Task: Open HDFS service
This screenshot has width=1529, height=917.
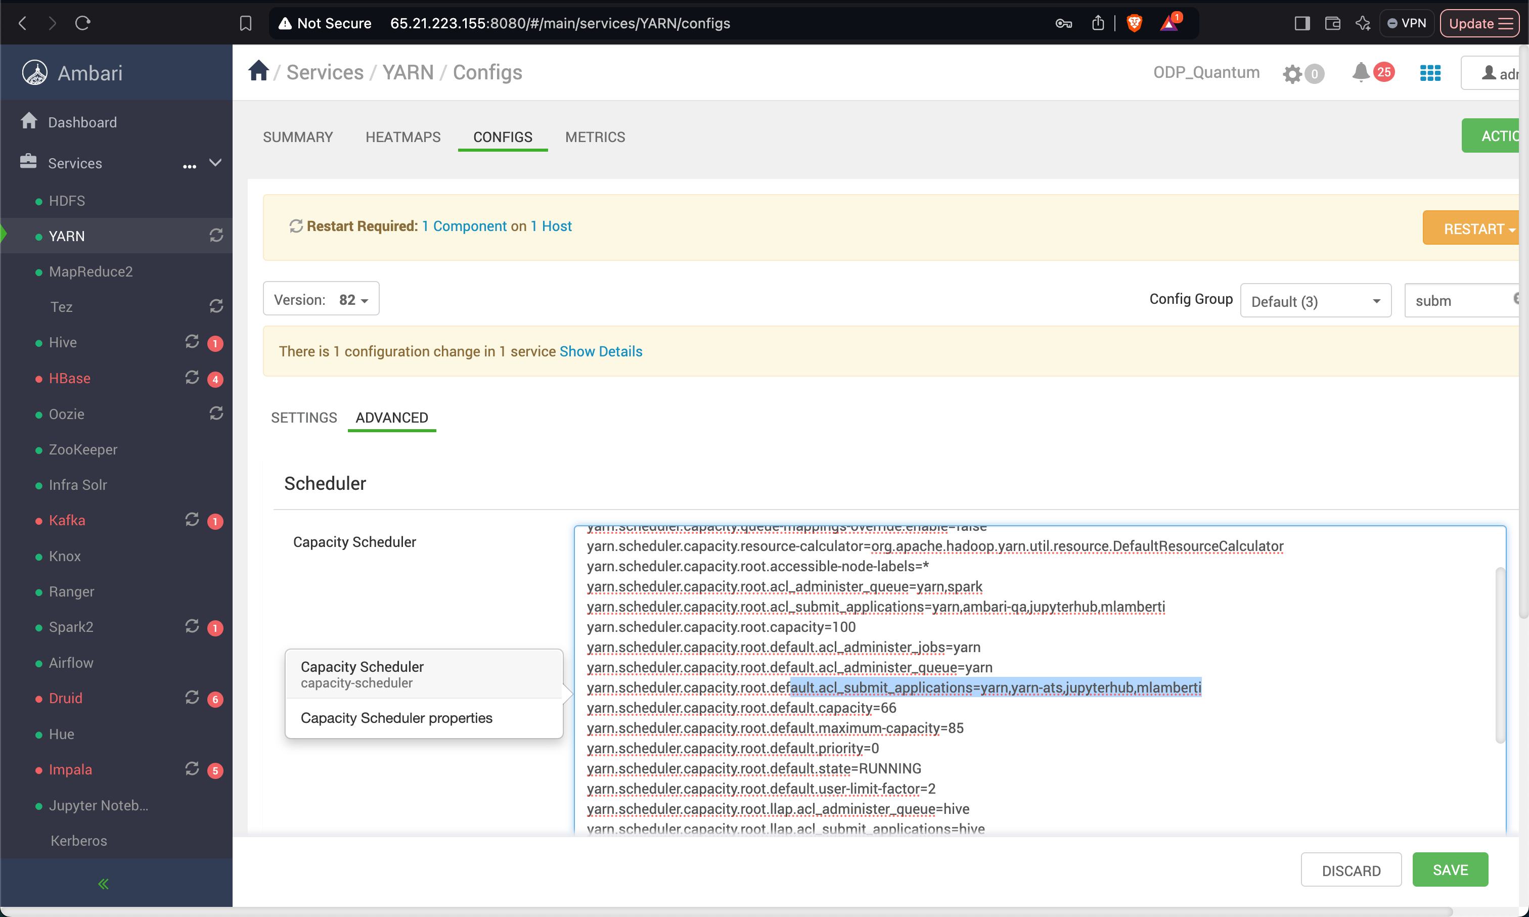Action: pos(67,201)
